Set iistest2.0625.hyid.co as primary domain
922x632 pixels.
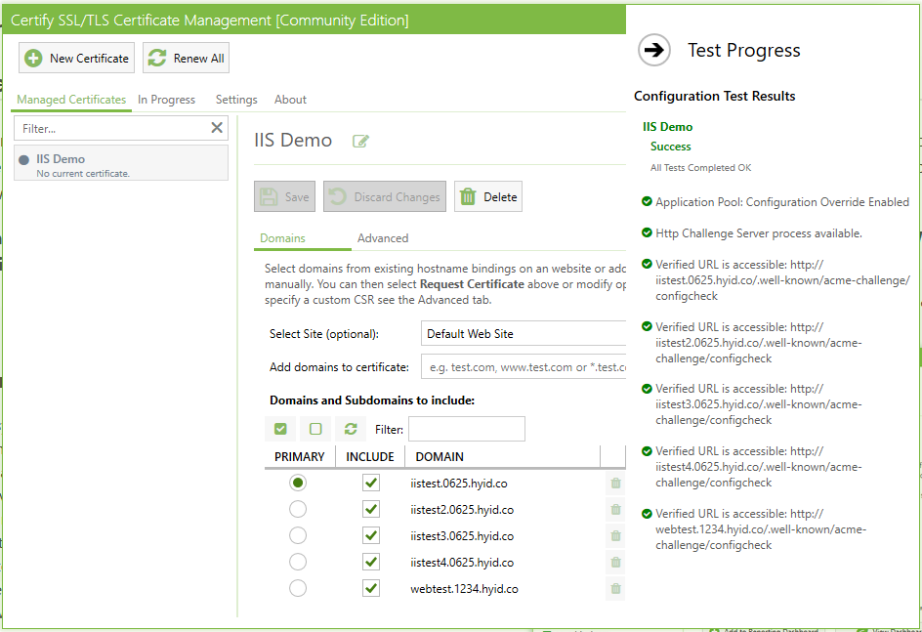click(298, 509)
